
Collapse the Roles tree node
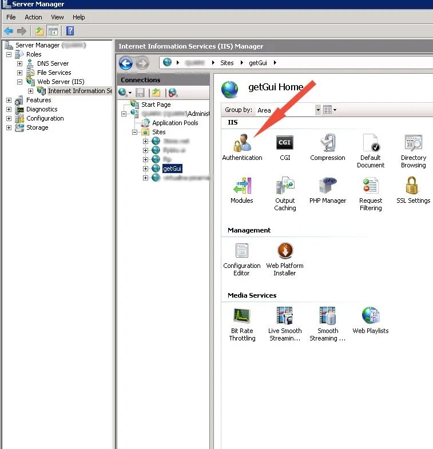point(9,54)
